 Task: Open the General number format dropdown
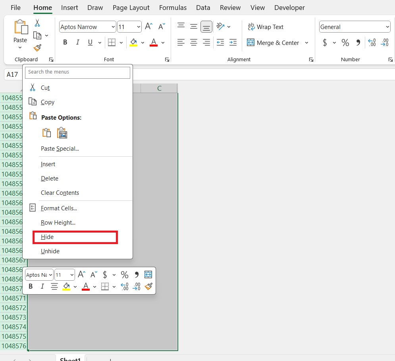pyautogui.click(x=387, y=27)
